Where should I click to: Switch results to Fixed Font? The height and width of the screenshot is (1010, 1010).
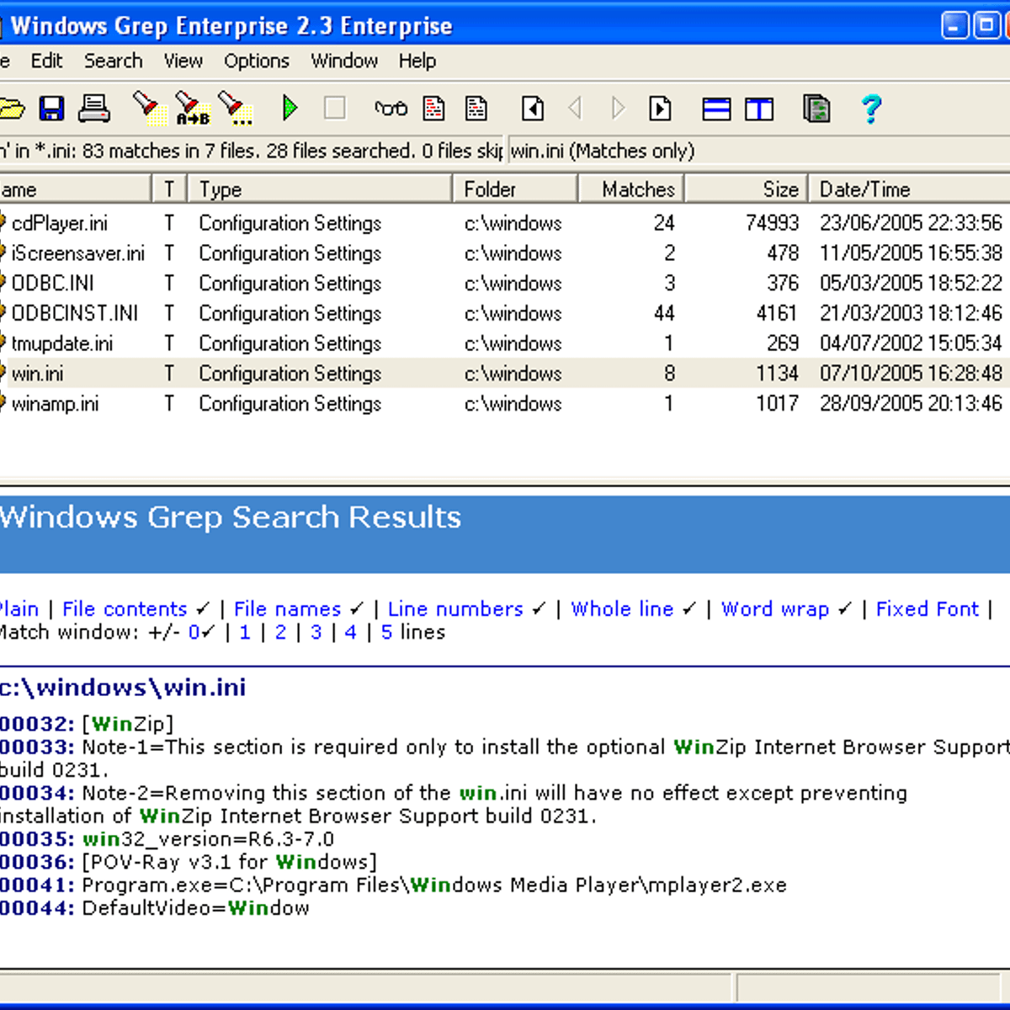(927, 609)
